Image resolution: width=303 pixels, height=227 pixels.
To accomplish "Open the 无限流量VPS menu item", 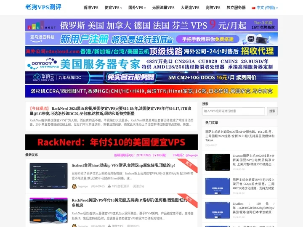I will click(163, 8).
